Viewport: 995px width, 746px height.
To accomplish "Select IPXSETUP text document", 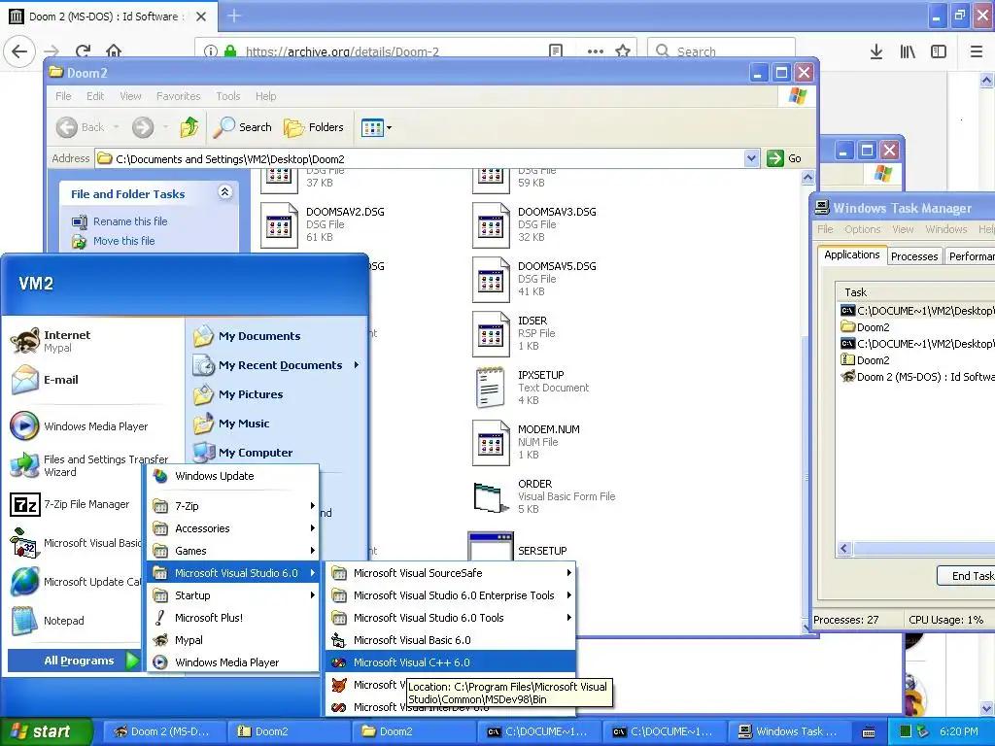I will (532, 388).
